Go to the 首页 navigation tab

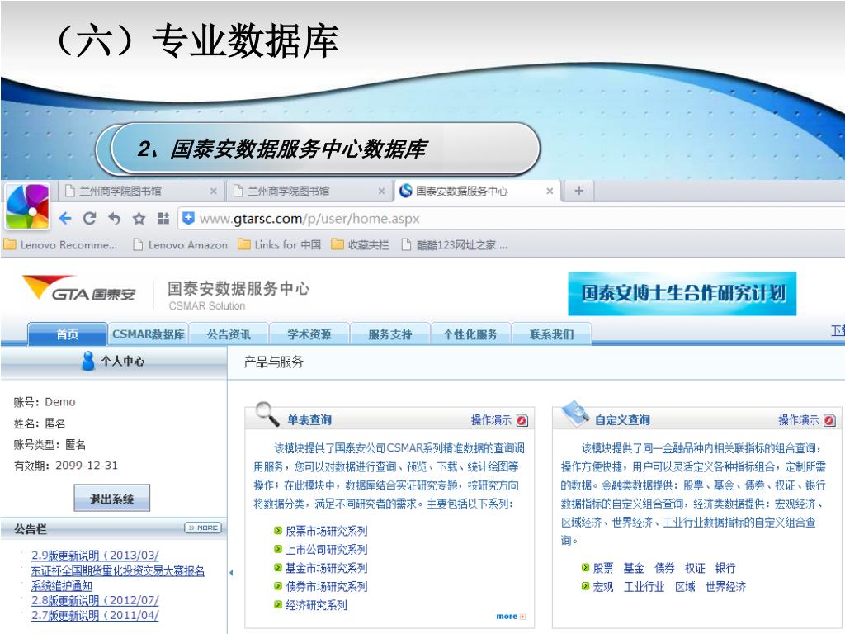(x=68, y=334)
